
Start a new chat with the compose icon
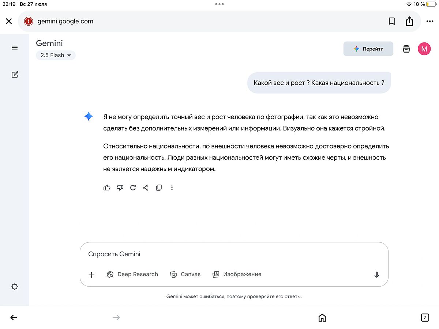pyautogui.click(x=15, y=75)
